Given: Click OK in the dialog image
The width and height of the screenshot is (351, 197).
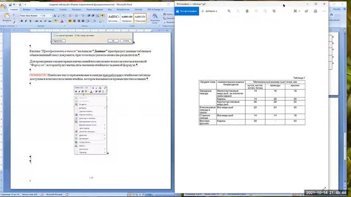Looking at the screenshot, I should tap(113, 41).
